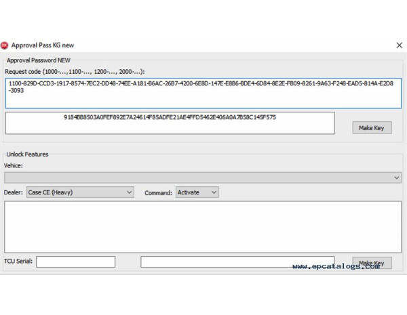Open the Vehicle dropdown list
This screenshot has height=315, width=407.
[397, 177]
